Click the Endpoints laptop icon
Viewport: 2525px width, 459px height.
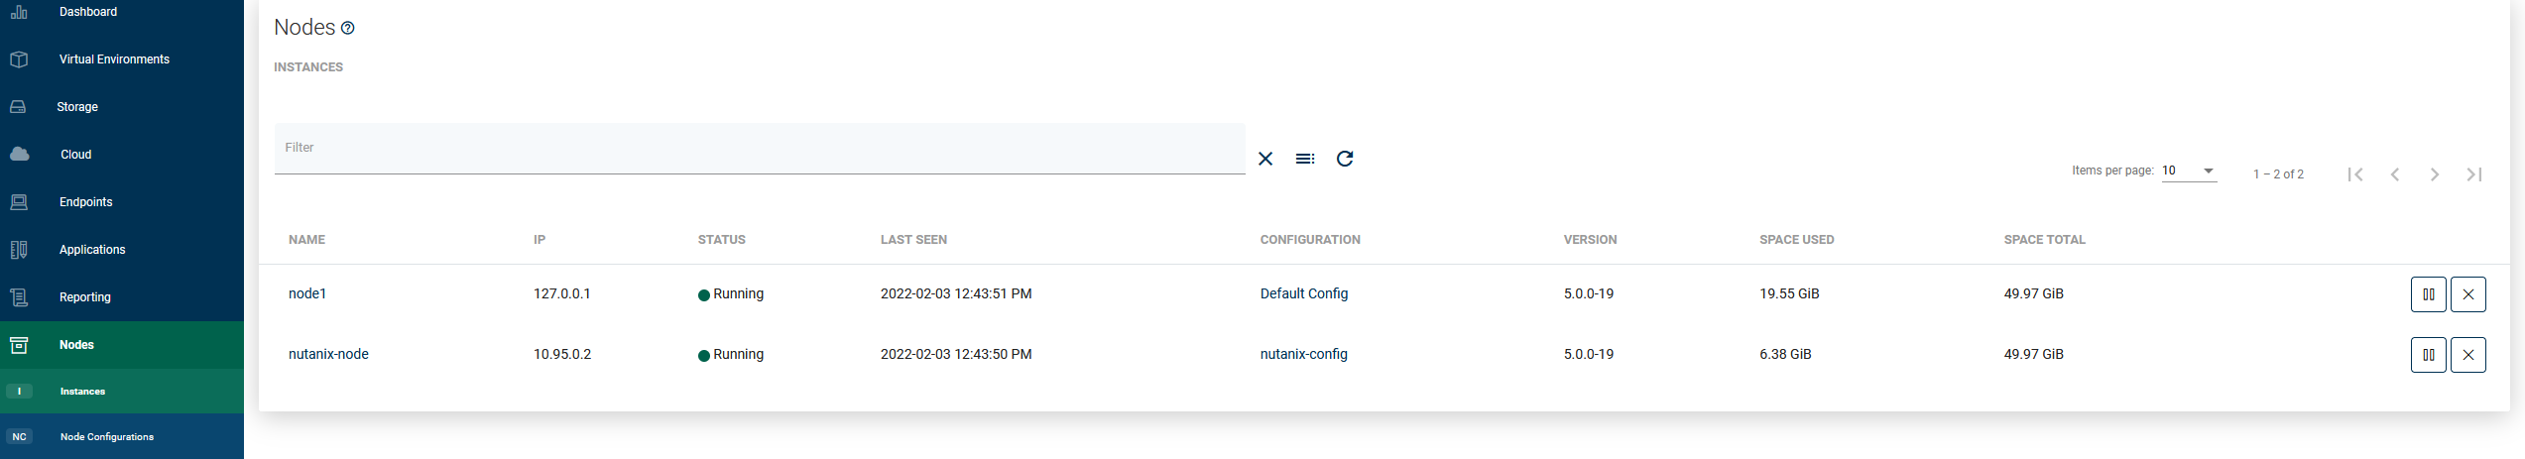pyautogui.click(x=19, y=202)
